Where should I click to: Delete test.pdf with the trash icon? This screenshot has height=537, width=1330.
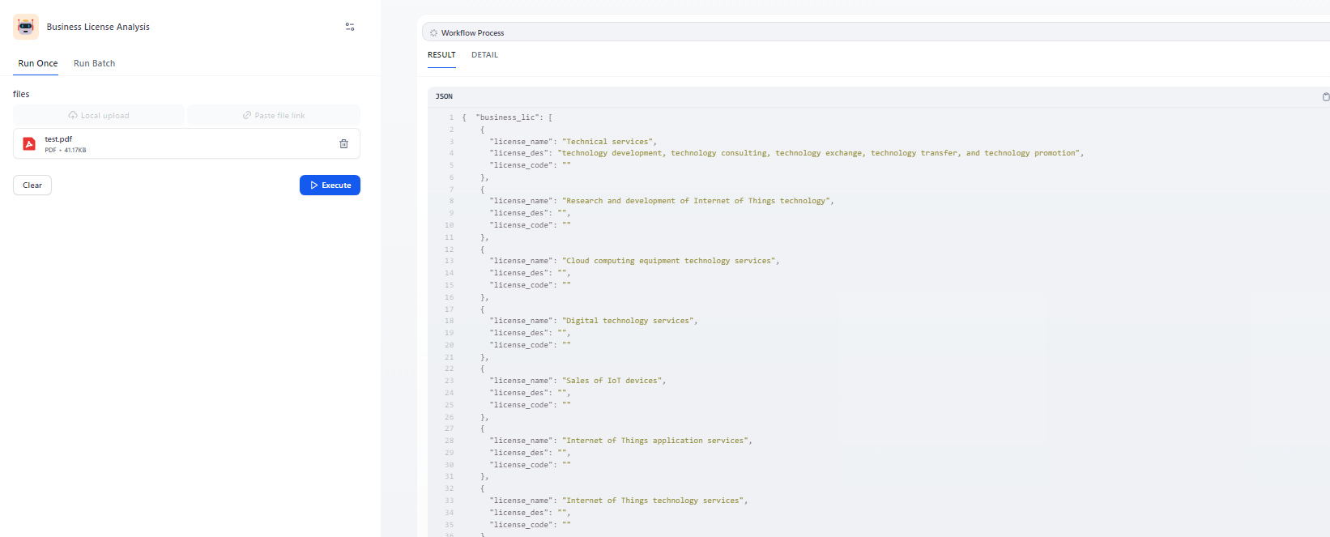(x=343, y=143)
